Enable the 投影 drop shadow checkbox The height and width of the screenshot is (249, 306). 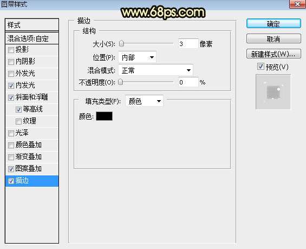pyautogui.click(x=11, y=50)
